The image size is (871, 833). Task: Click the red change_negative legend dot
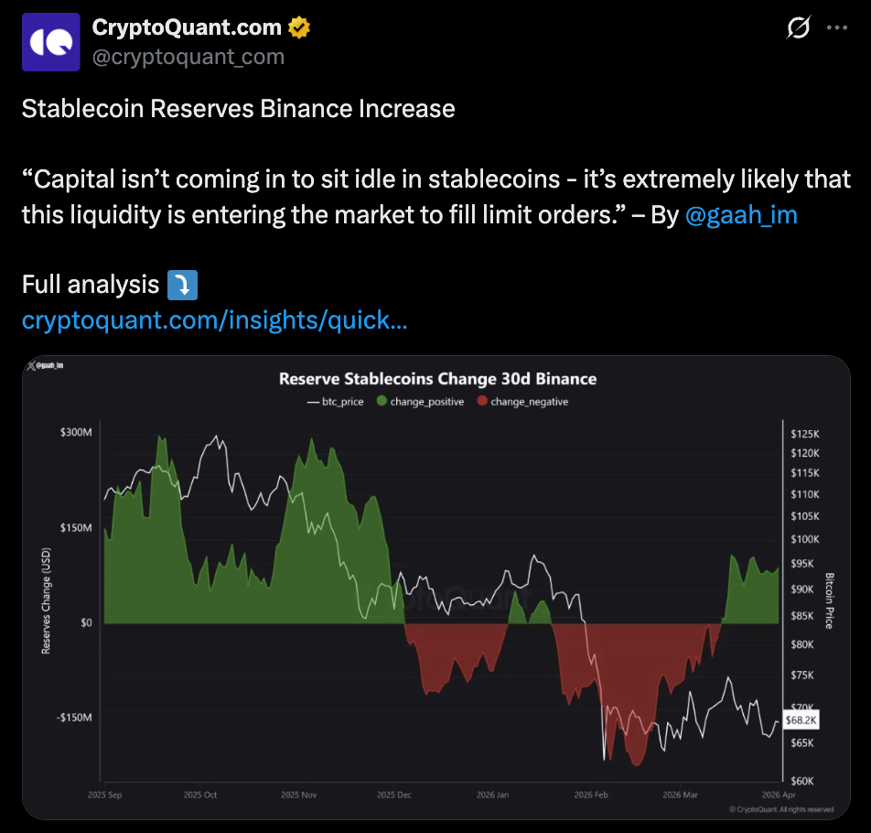pos(481,402)
